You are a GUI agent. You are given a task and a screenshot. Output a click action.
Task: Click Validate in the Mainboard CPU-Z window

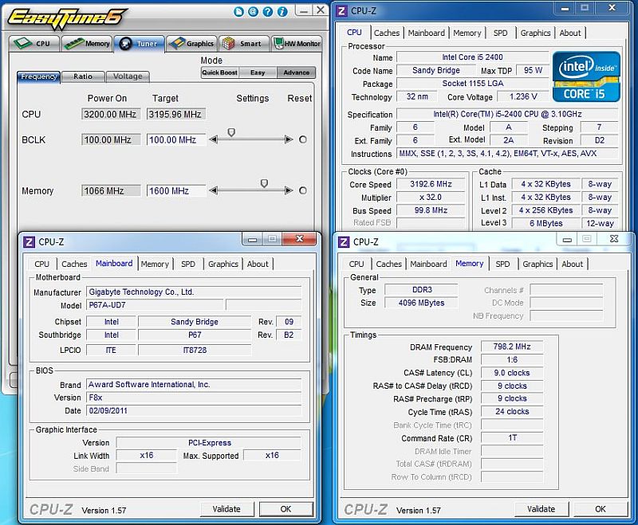[x=226, y=509]
